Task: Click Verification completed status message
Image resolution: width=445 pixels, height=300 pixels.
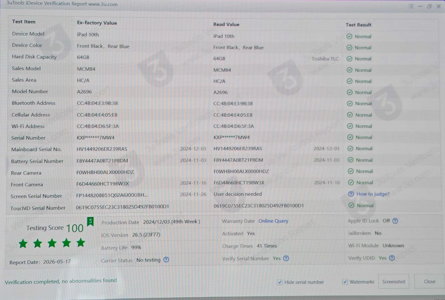Action: tap(61, 281)
